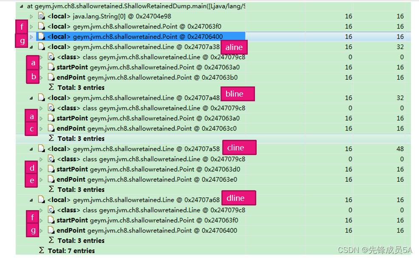419x258 pixels.
Task: Click the icon of endPoint Point @ 0x247063c0
Action: click(x=51, y=128)
